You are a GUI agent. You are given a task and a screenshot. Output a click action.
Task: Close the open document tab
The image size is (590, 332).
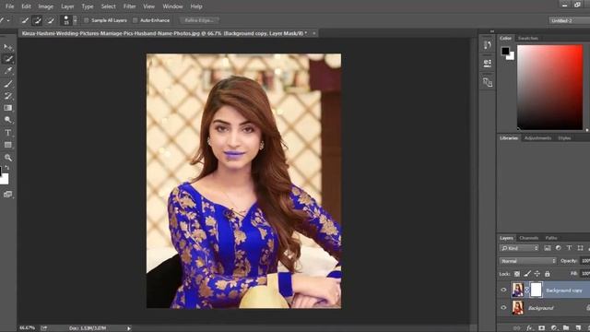tap(313, 33)
